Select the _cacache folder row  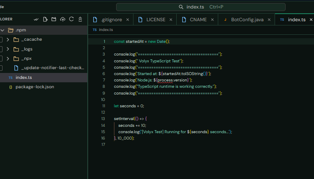point(44,39)
